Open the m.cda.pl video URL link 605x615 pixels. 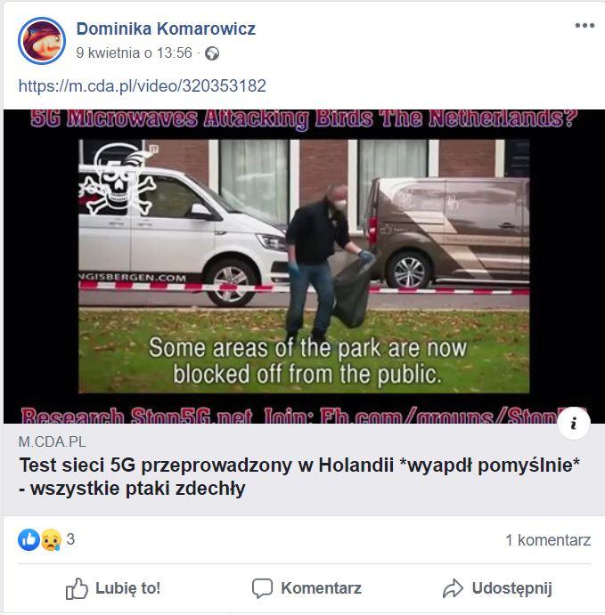point(143,85)
